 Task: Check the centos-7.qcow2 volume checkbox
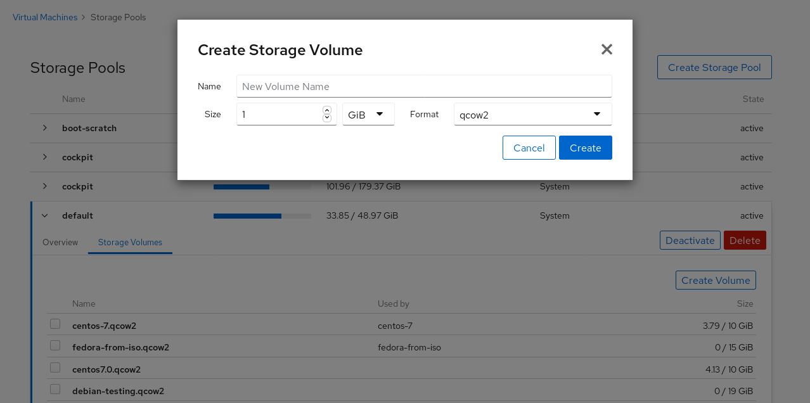pyautogui.click(x=55, y=324)
